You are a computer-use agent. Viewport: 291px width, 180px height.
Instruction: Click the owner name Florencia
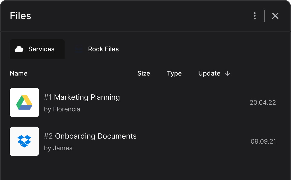click(x=66, y=109)
